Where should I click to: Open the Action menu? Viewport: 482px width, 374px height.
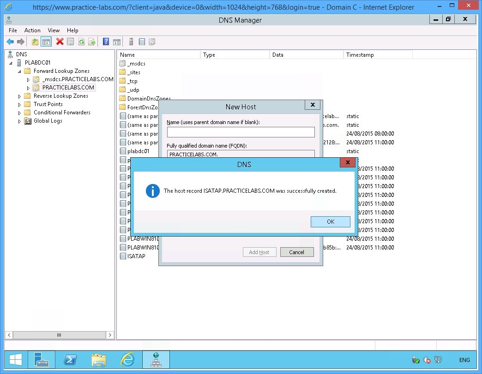(x=32, y=30)
